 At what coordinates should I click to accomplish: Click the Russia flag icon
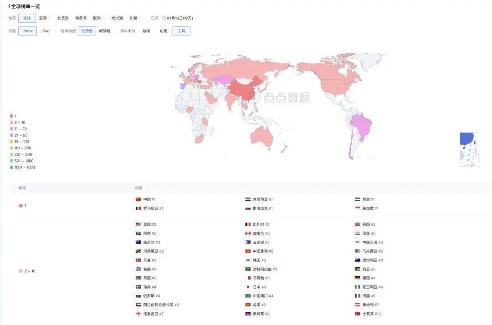tap(138, 296)
